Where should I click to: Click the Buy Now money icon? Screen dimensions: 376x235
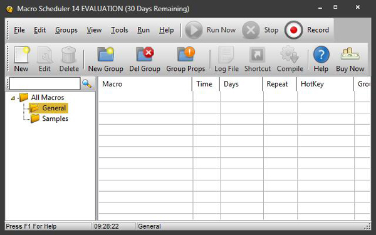coord(350,54)
